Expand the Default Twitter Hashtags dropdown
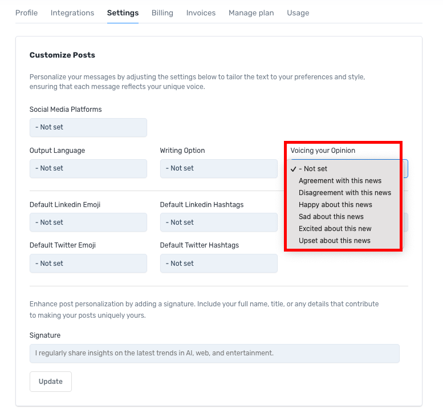 pos(218,264)
